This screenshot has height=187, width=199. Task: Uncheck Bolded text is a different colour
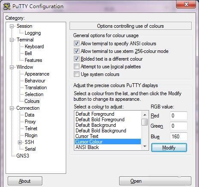tap(76, 59)
